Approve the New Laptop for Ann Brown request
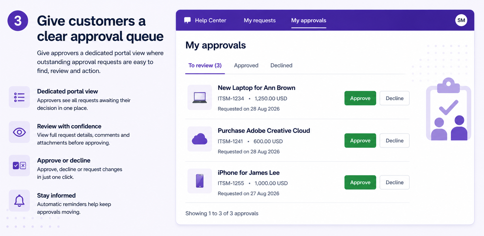This screenshot has width=484, height=236. (360, 98)
